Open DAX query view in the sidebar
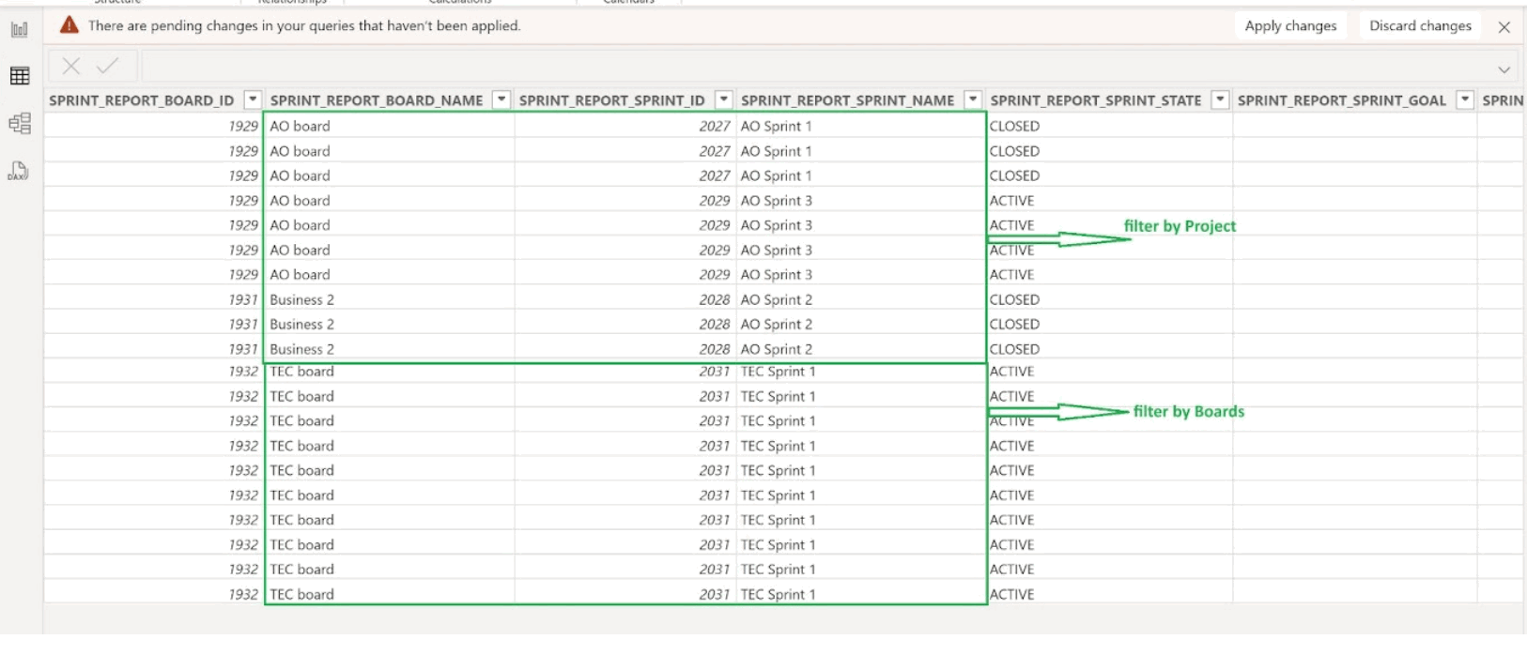The image size is (1527, 670). pyautogui.click(x=19, y=171)
